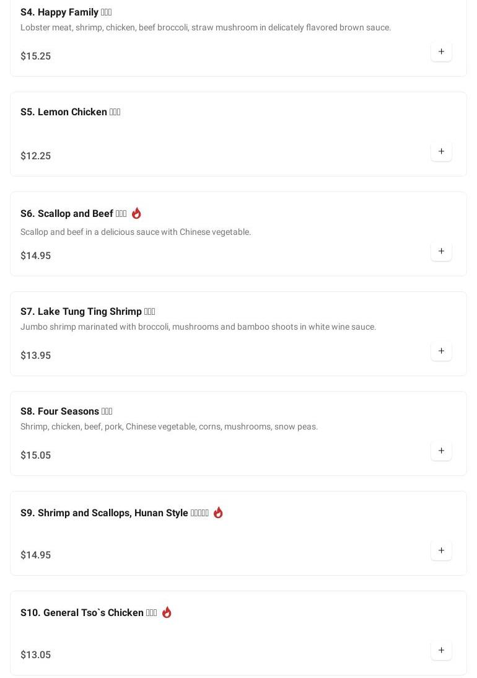This screenshot has width=477, height=678.
Task: Add Scallop and Beef using plus button
Action: coord(441,251)
